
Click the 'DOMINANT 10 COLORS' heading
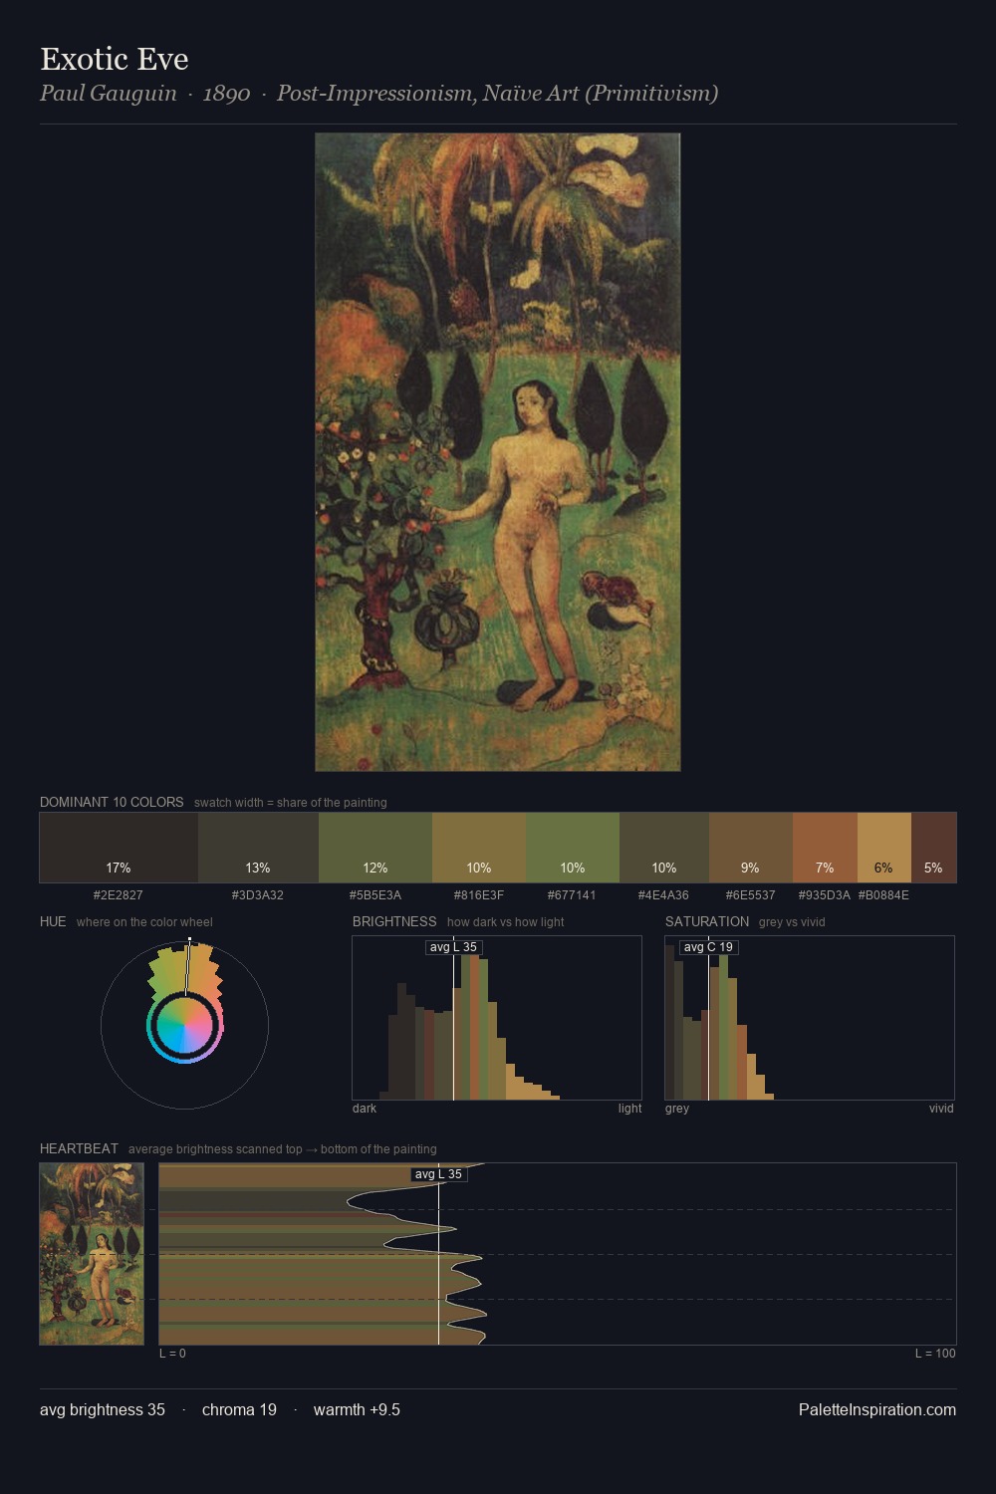[112, 802]
